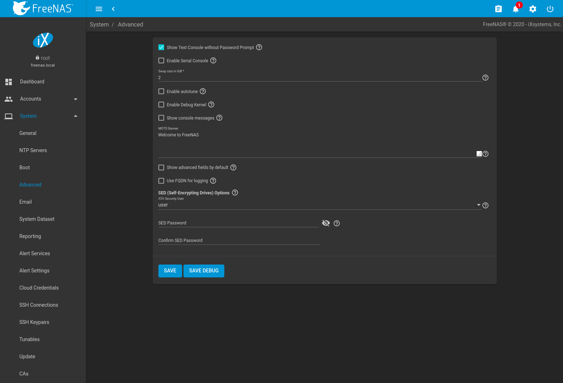Viewport: 563px width, 383px height.
Task: Open the settings gear icon
Action: (x=533, y=9)
